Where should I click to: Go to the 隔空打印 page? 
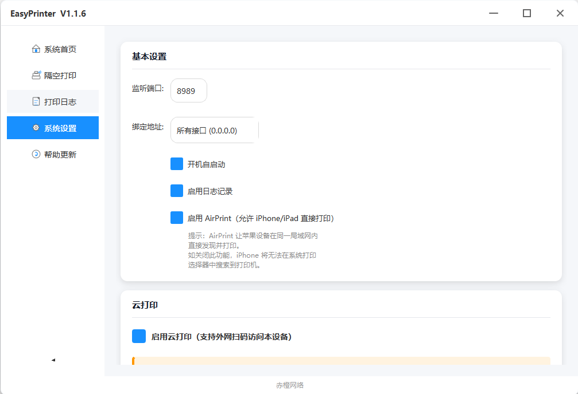point(53,75)
